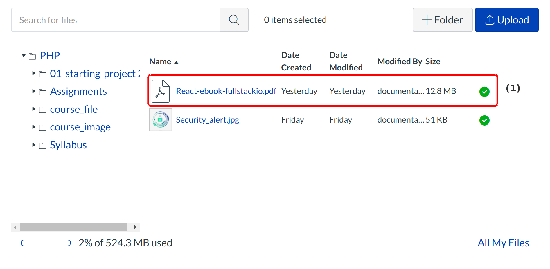Click the magnifying glass search icon

point(234,20)
